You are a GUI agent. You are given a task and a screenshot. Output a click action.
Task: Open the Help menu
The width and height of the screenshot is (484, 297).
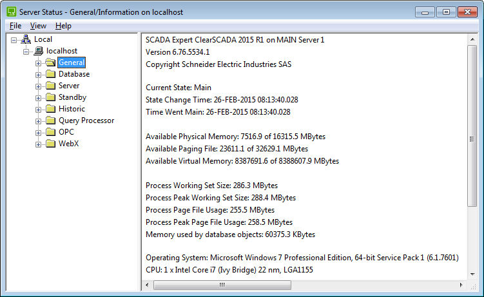click(63, 26)
